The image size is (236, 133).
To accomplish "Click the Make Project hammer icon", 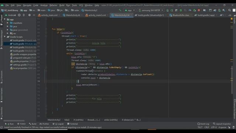I will (120, 10).
